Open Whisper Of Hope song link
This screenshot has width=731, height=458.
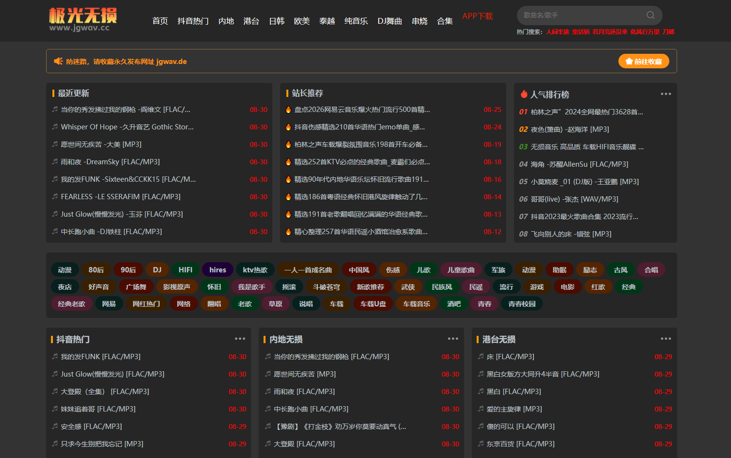tap(127, 127)
